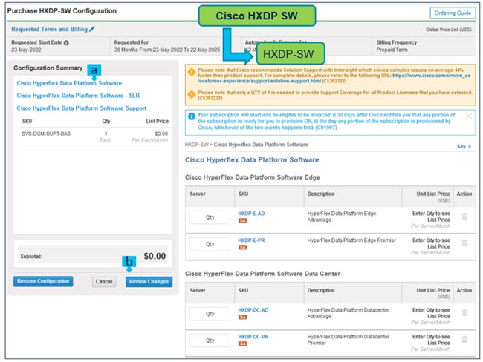Open the HXDP-E-AD SKU link
The height and width of the screenshot is (362, 483).
point(251,214)
